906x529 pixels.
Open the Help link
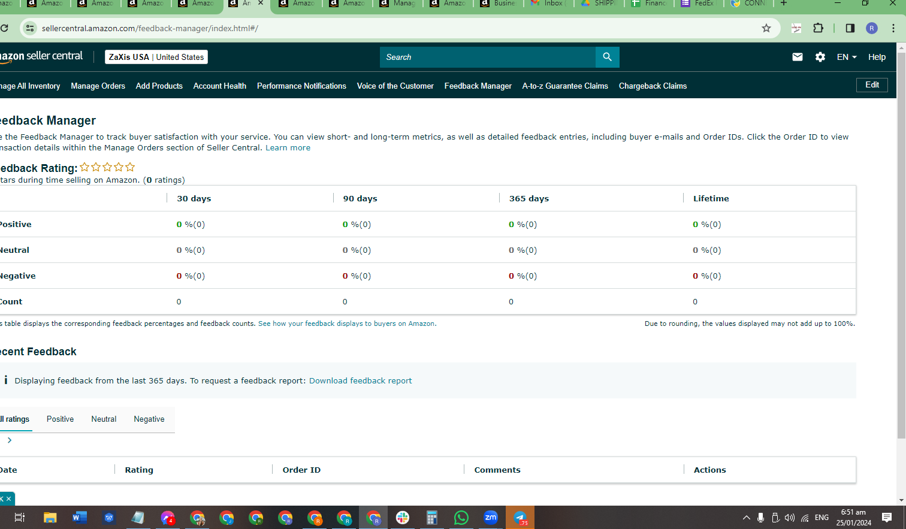pos(877,57)
